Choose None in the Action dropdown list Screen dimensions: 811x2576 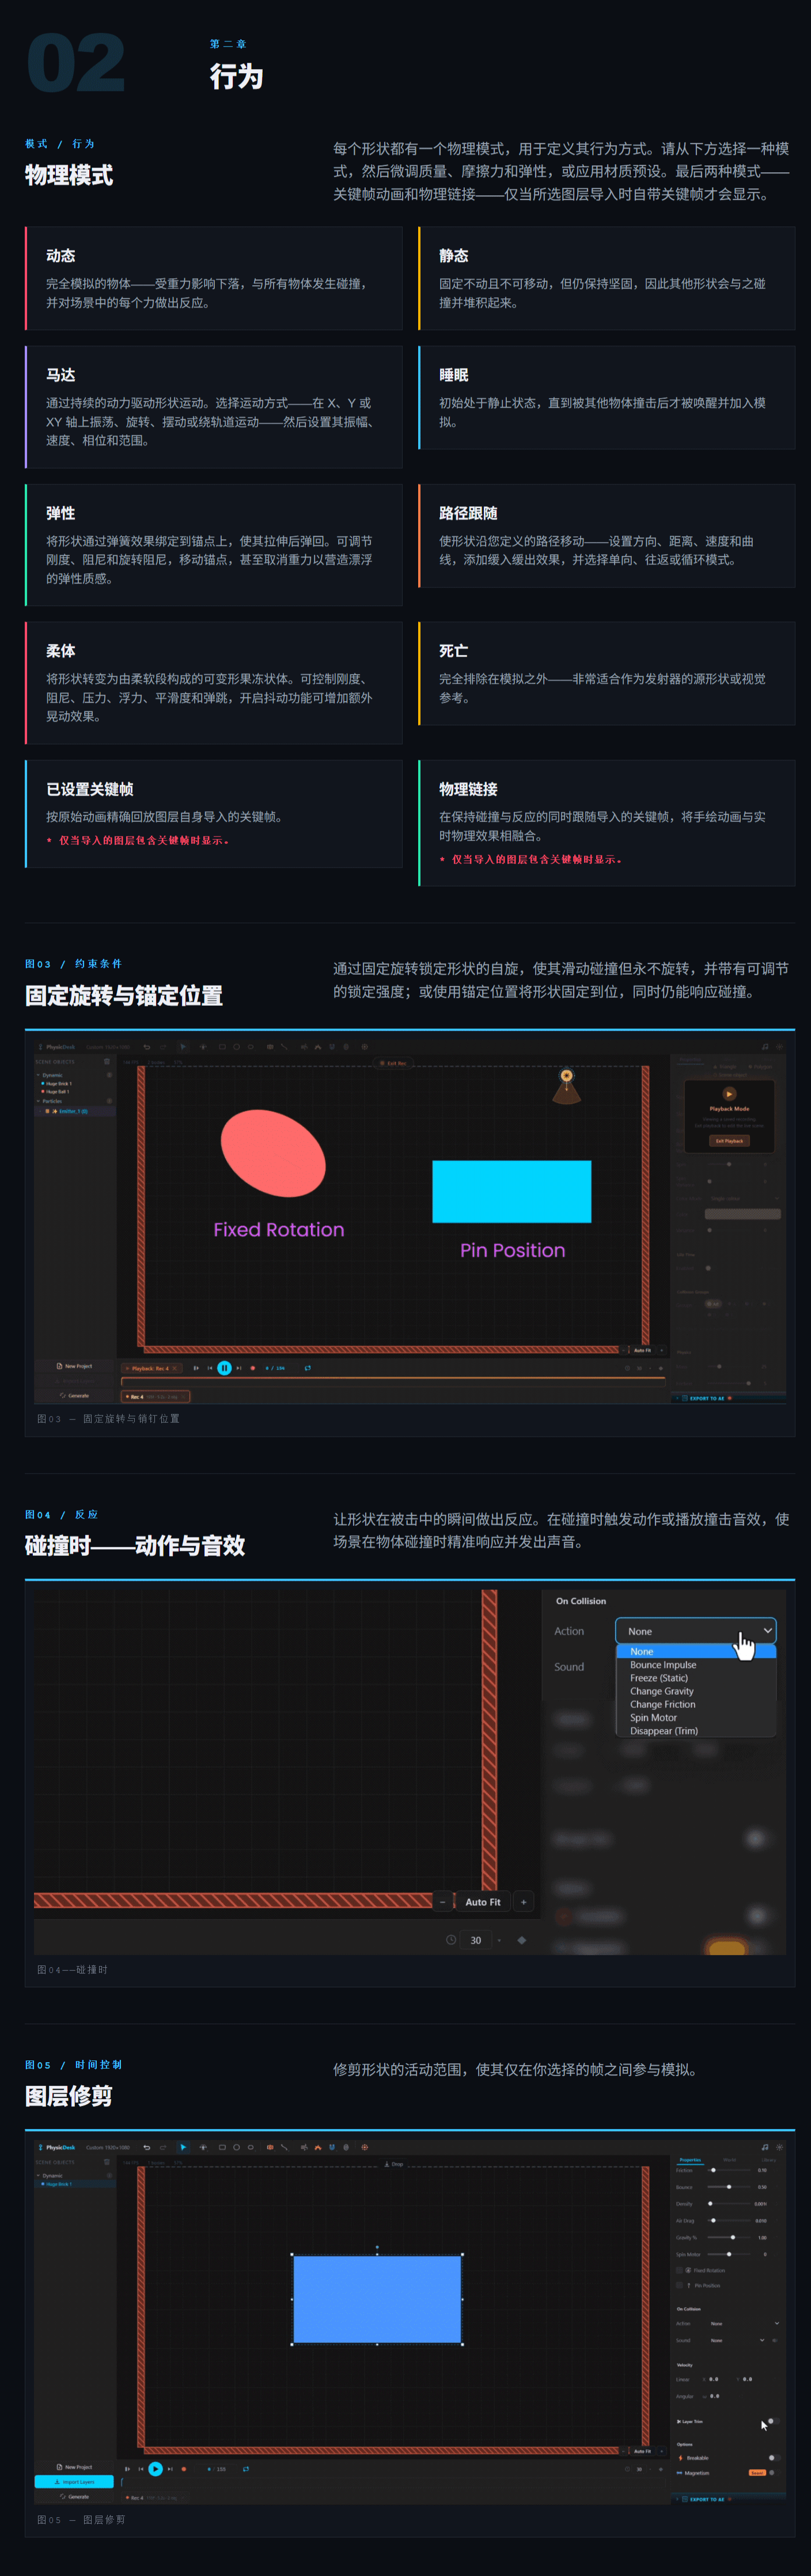point(696,1651)
